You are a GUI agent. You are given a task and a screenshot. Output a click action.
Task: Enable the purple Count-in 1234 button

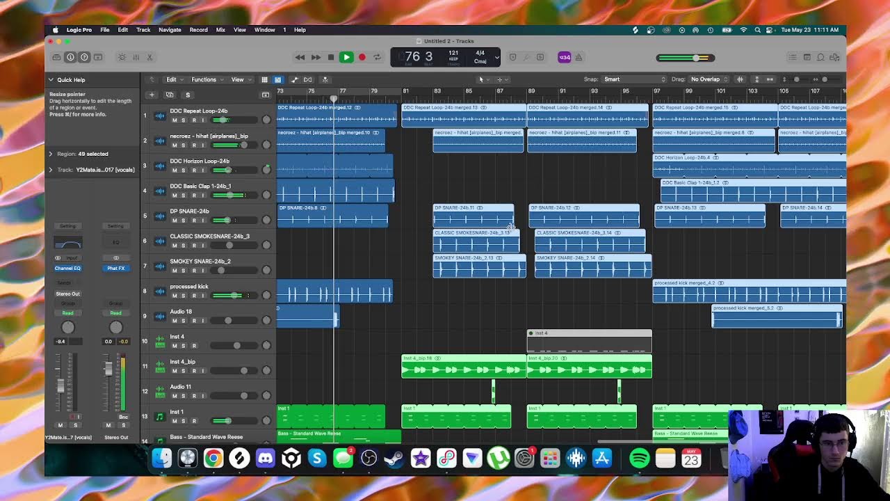click(565, 57)
